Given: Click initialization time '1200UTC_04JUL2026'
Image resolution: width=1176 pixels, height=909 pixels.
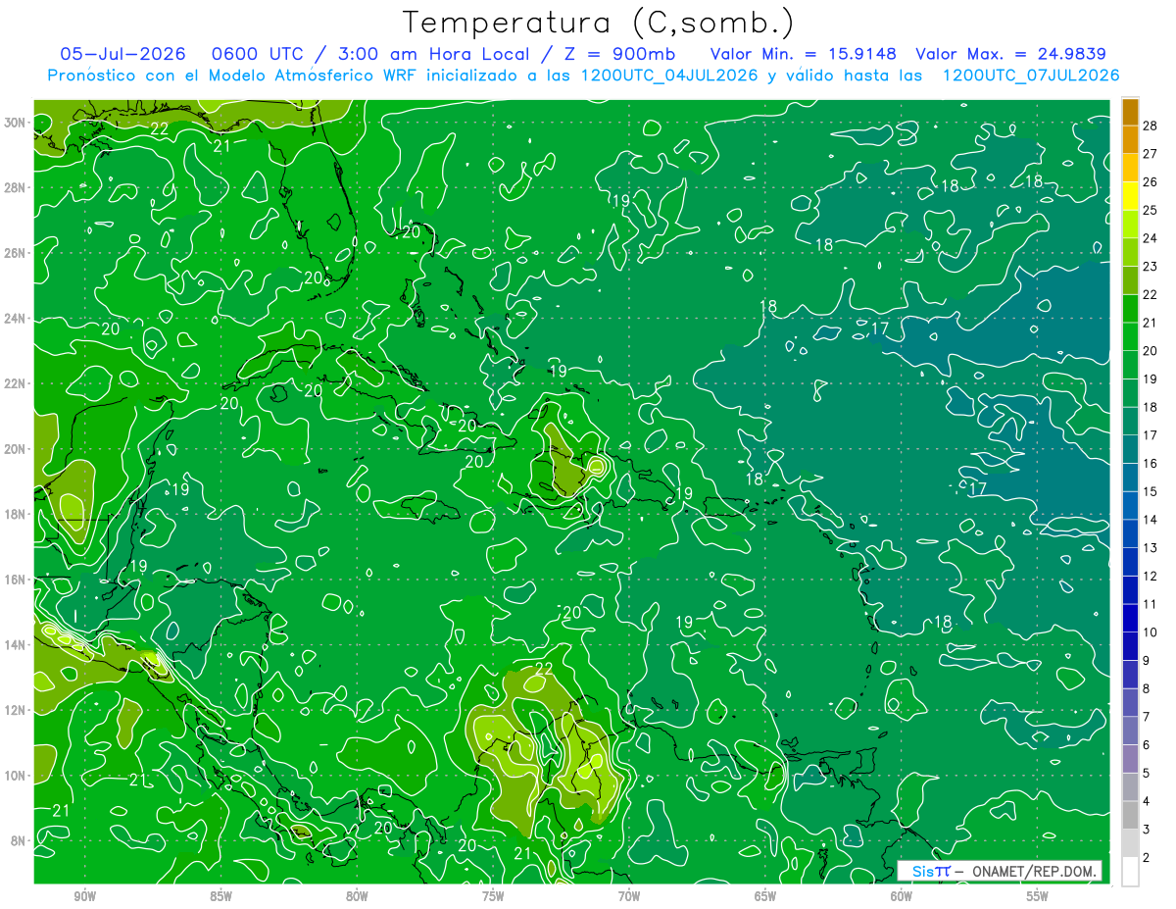Looking at the screenshot, I should tap(669, 76).
